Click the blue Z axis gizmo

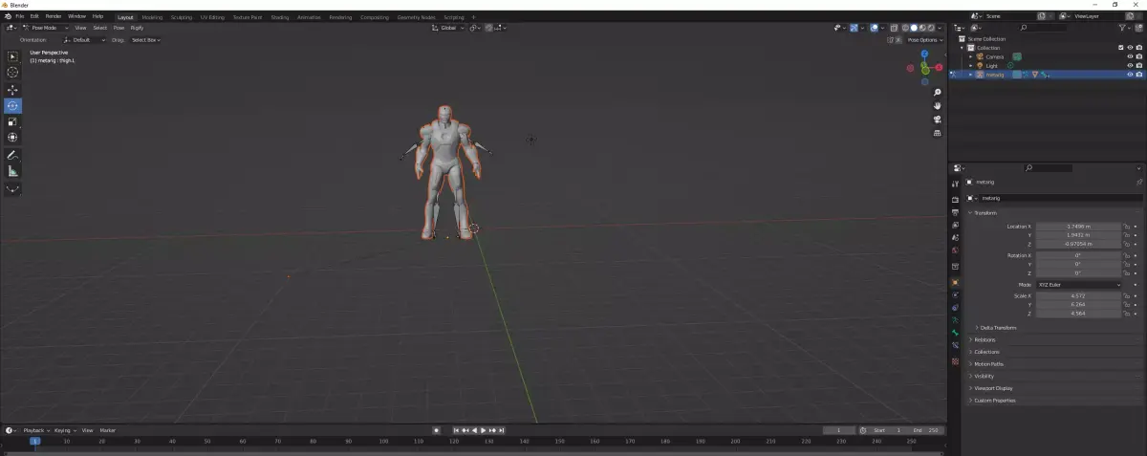[x=924, y=54]
